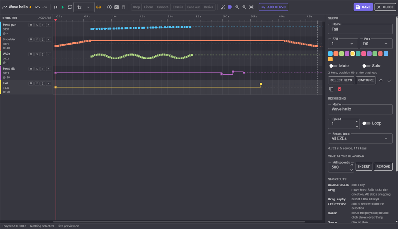The image size is (398, 229).
Task: Click the Add Servo button
Action: (x=273, y=7)
